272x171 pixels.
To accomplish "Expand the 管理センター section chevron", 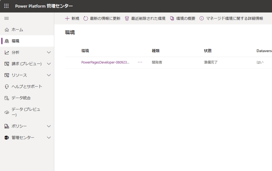I will tap(49, 138).
